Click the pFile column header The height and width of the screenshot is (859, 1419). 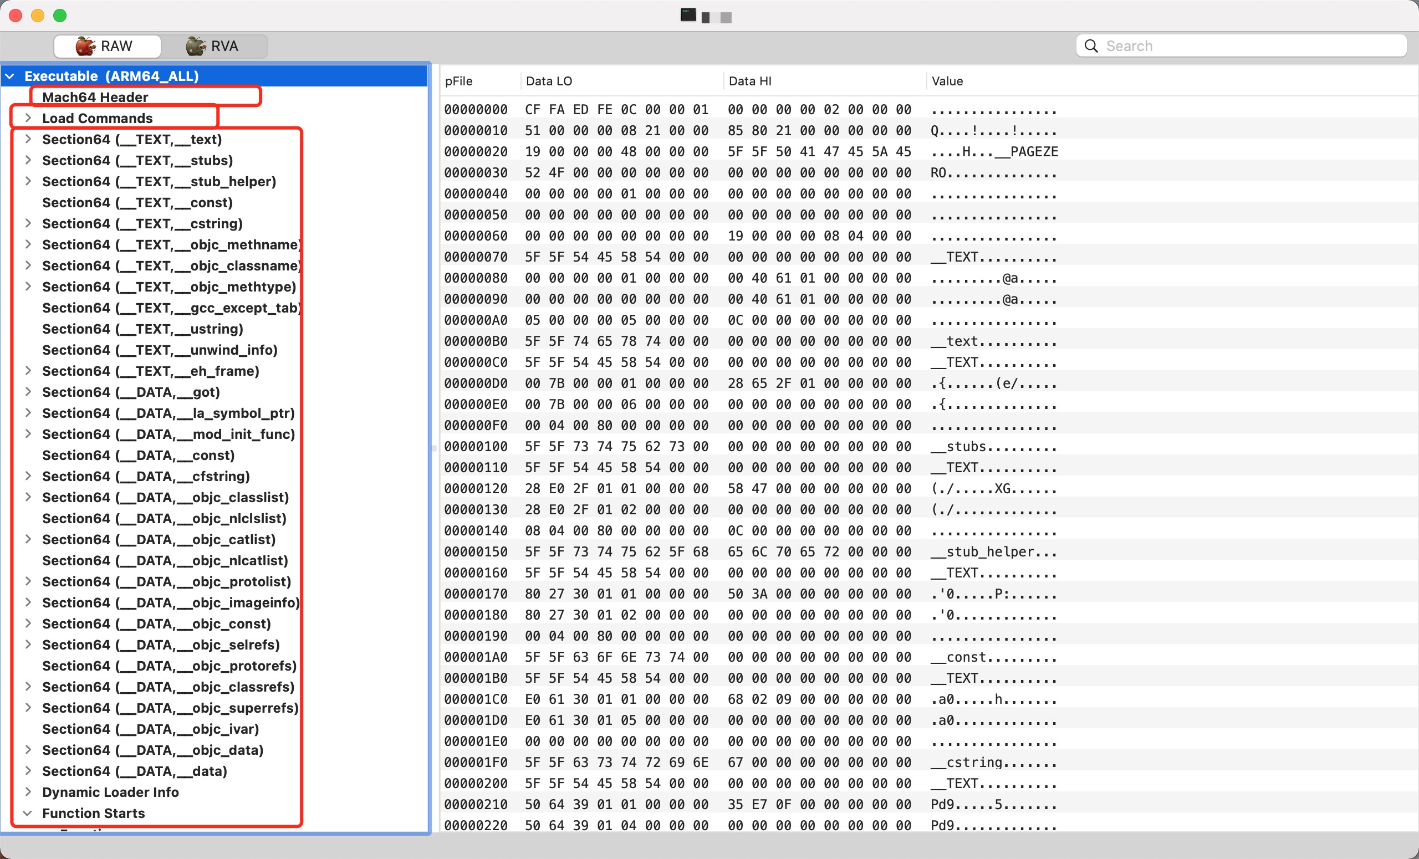[459, 81]
